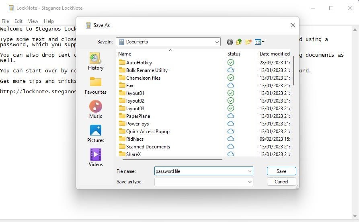Open the Help menu in LockNote
The width and height of the screenshot is (359, 222).
coord(49,21)
